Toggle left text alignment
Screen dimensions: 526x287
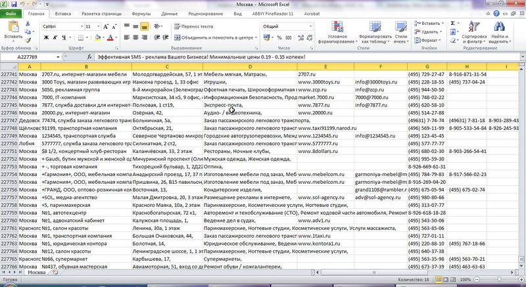(126, 37)
